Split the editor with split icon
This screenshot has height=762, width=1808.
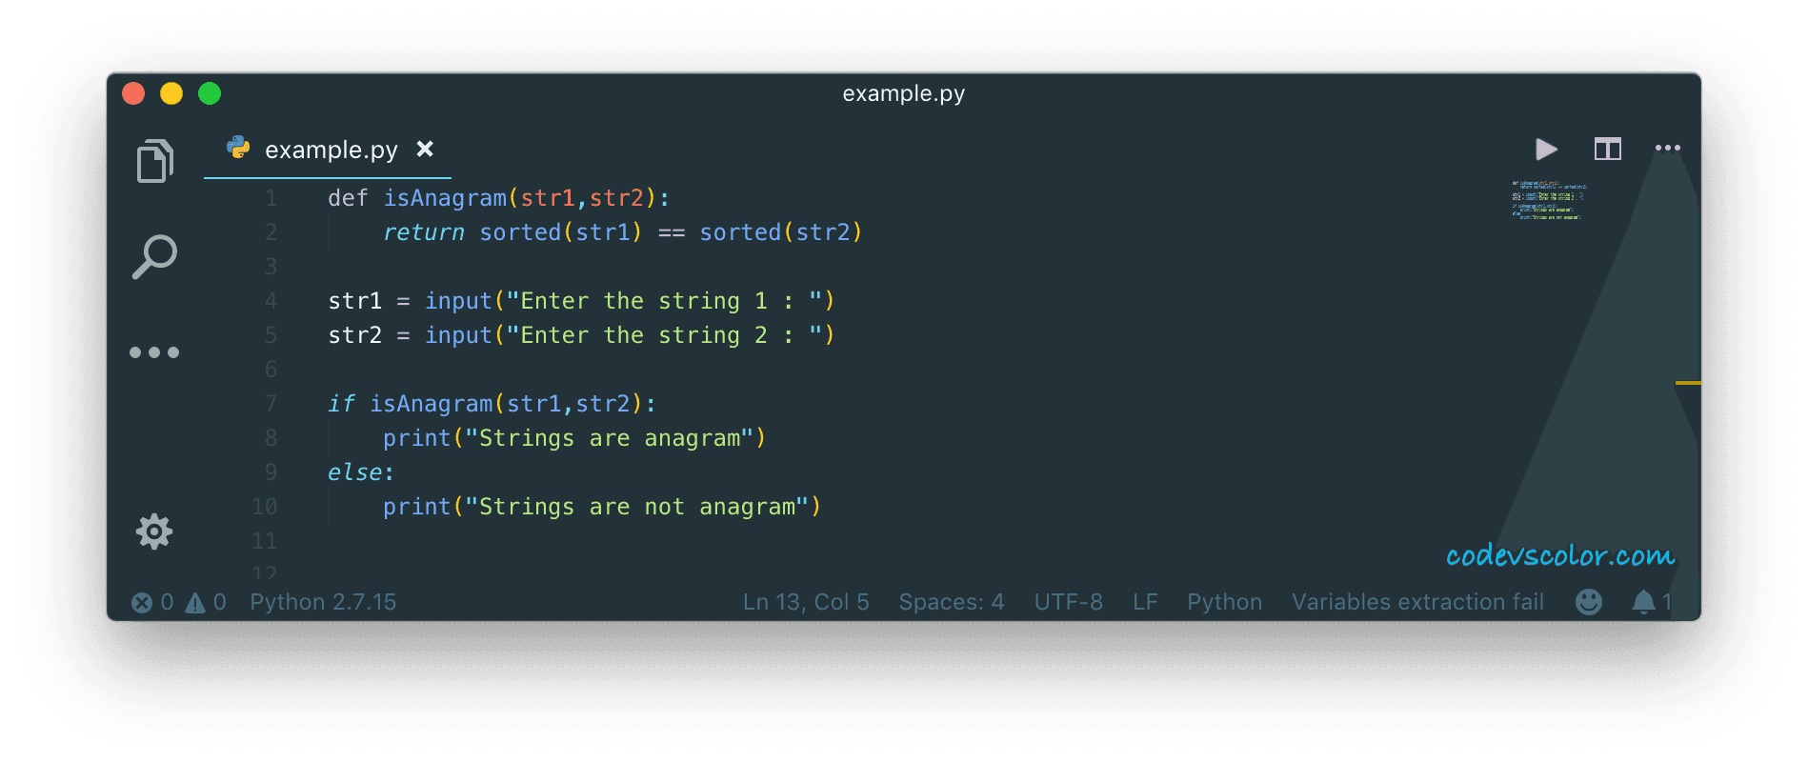click(x=1608, y=150)
